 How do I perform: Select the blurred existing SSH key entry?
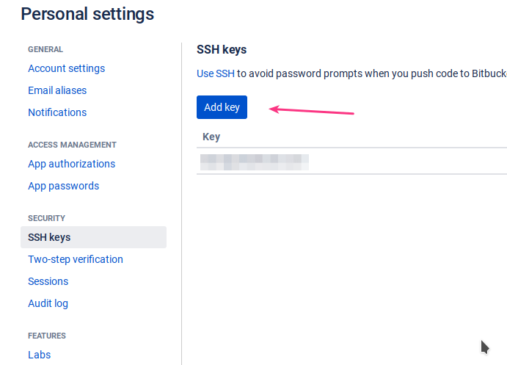[x=255, y=162]
